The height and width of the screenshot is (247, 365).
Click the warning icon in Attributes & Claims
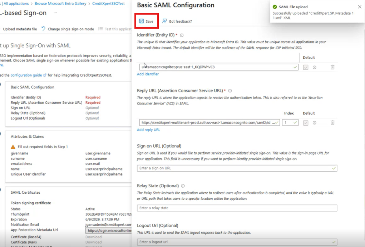(13, 147)
